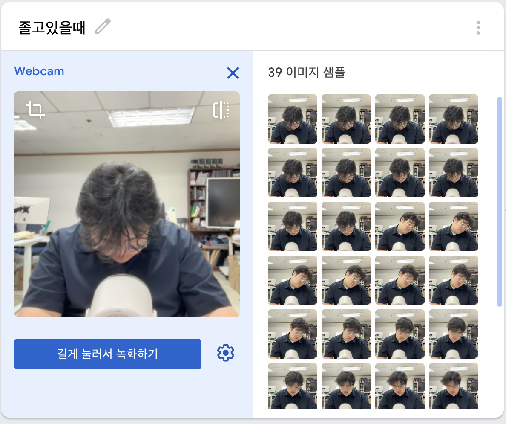Select fourth sample thumbnail in row one
Screen dimensions: 506x424
[x=454, y=119]
